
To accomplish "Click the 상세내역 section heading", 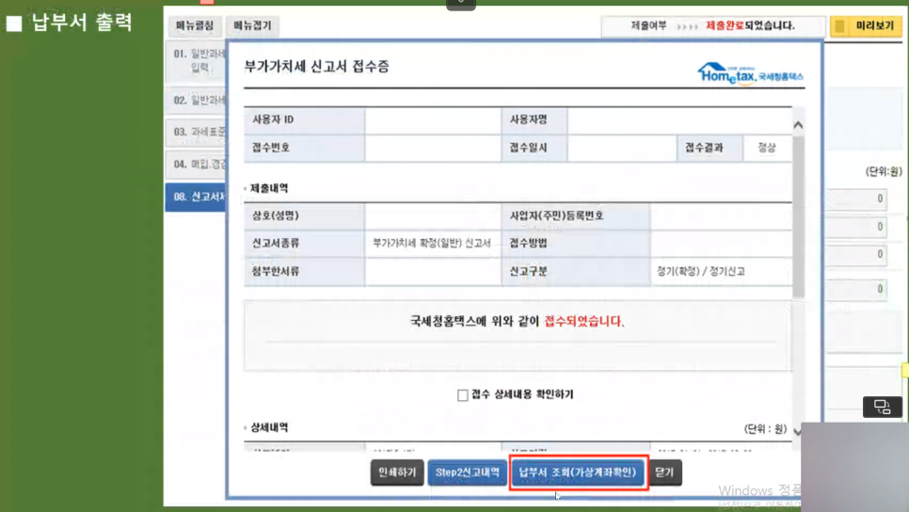I will 269,428.
